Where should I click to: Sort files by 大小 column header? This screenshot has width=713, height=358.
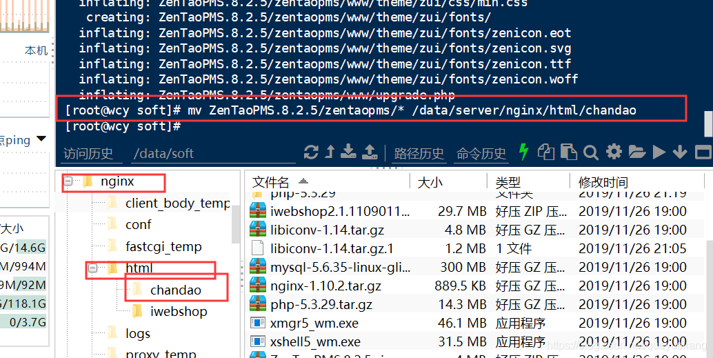[430, 182]
